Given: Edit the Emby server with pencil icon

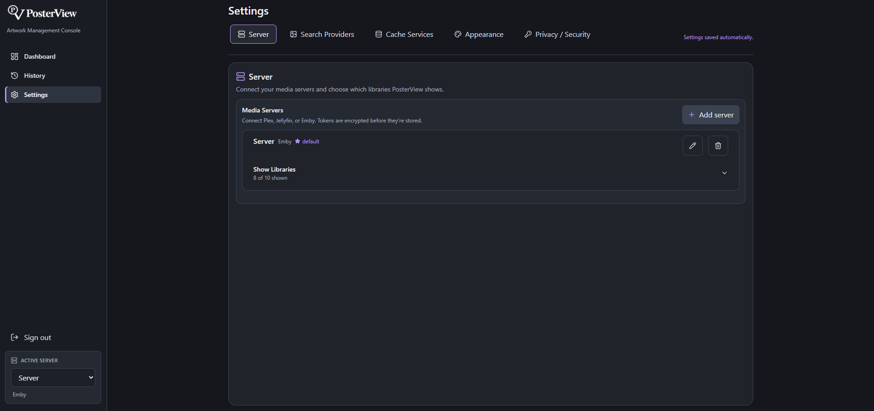Looking at the screenshot, I should coord(693,146).
